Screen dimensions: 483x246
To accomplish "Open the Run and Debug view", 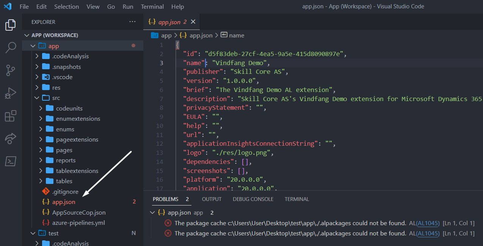I will pos(11,93).
